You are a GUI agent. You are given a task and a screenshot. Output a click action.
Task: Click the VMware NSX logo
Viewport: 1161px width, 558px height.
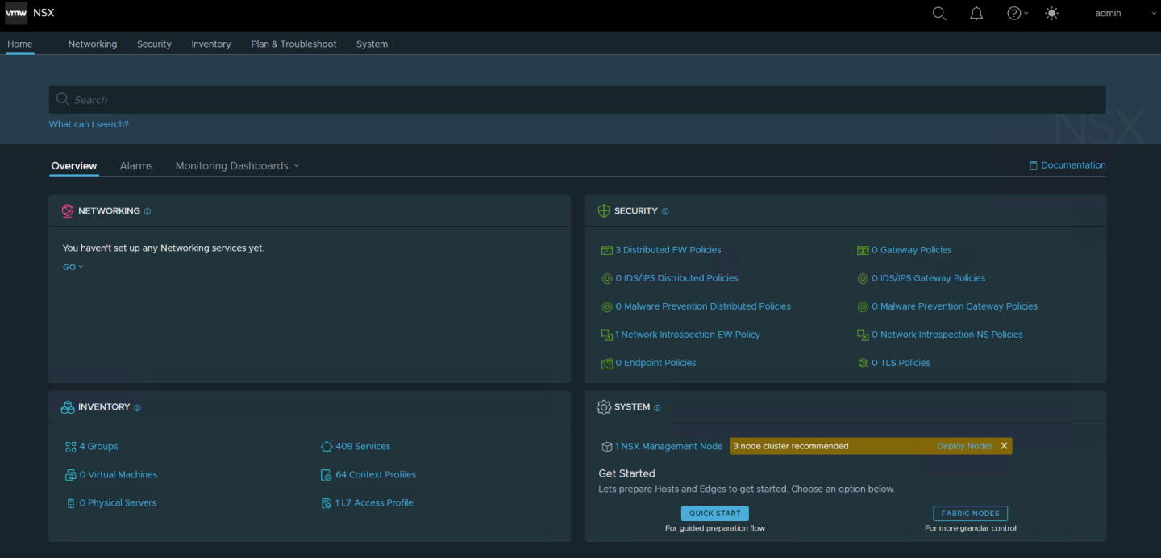tap(16, 14)
